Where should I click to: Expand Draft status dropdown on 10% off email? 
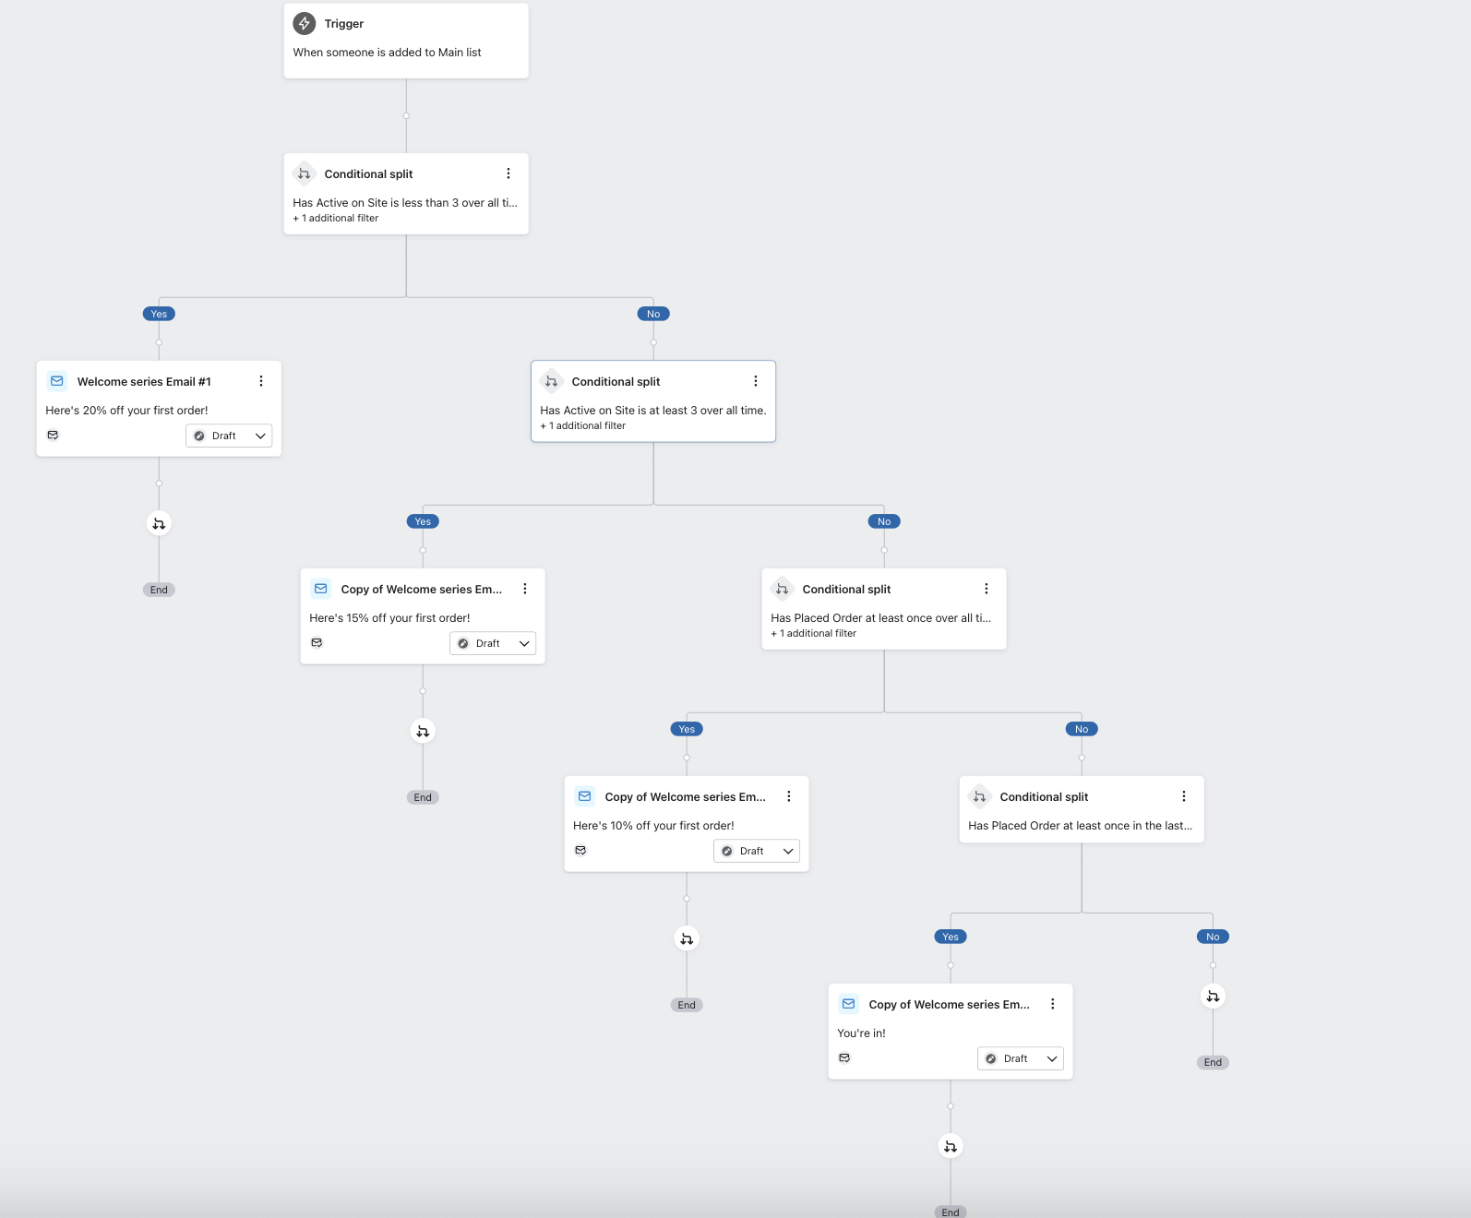coord(757,851)
